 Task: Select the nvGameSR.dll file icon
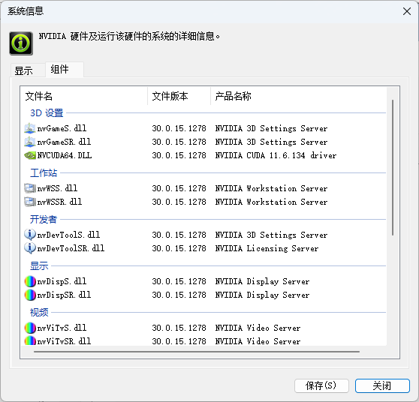point(30,142)
